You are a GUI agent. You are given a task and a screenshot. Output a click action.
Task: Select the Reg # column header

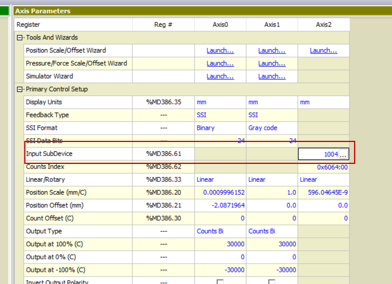coord(163,25)
